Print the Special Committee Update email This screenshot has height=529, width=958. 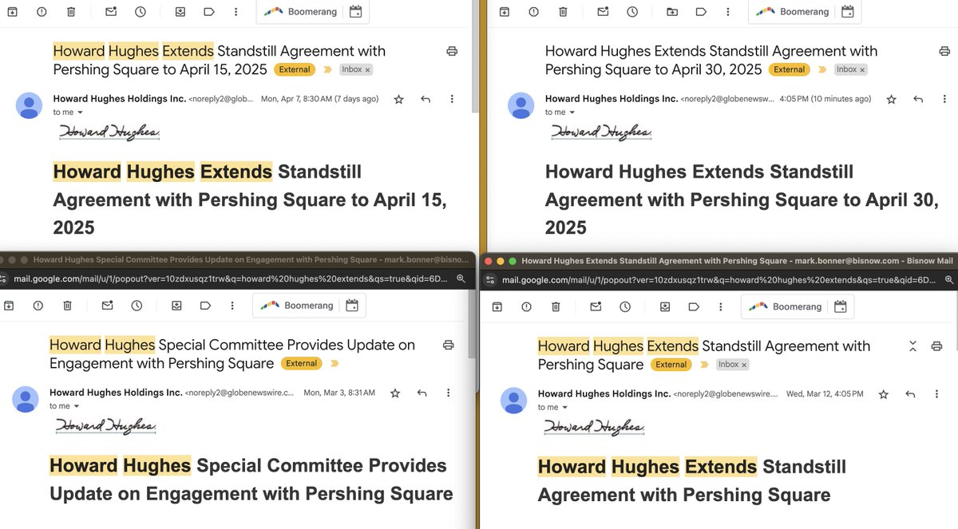pyautogui.click(x=449, y=345)
